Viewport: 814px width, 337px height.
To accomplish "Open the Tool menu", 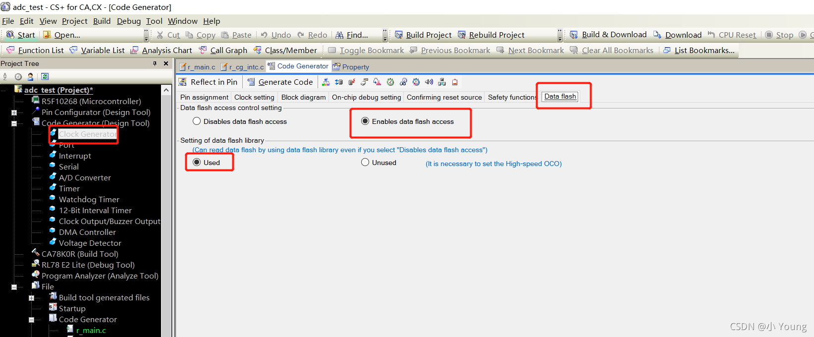I will (x=154, y=21).
